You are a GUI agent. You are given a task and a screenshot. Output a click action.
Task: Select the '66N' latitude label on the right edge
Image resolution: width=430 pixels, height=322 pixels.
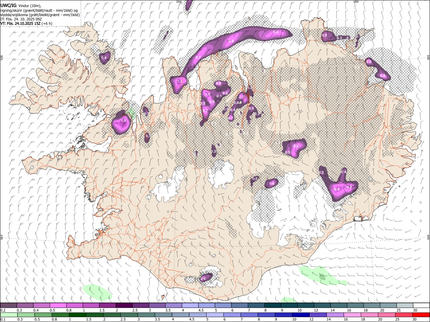(428, 58)
